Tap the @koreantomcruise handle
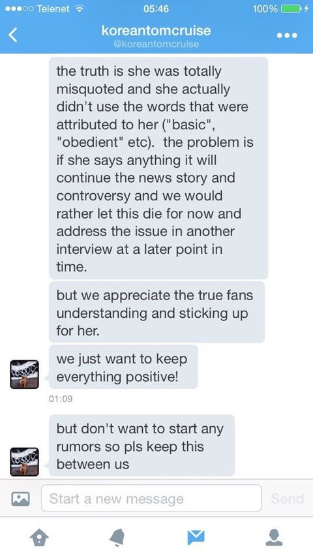Screen dimensions: 313x558 (x=156, y=44)
